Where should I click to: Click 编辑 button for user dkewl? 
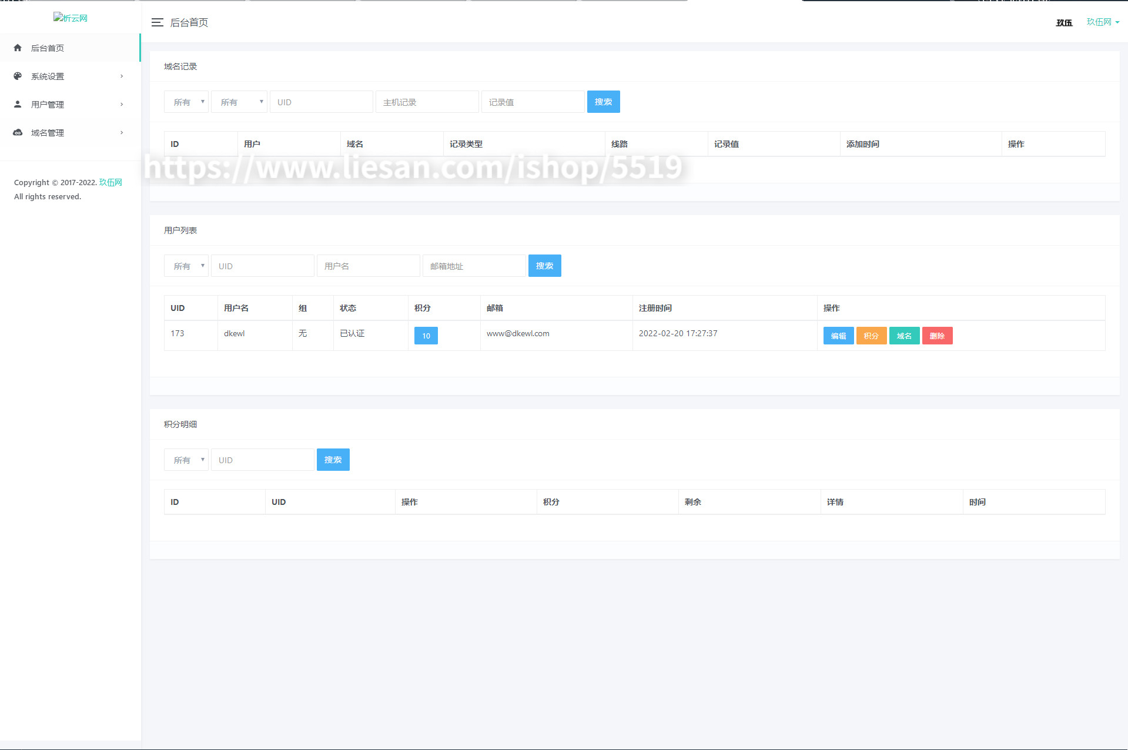click(x=839, y=336)
